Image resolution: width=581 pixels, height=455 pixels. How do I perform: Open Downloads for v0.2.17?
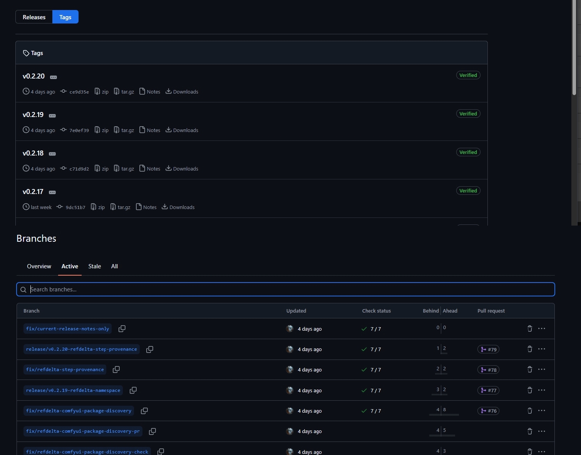pos(178,207)
